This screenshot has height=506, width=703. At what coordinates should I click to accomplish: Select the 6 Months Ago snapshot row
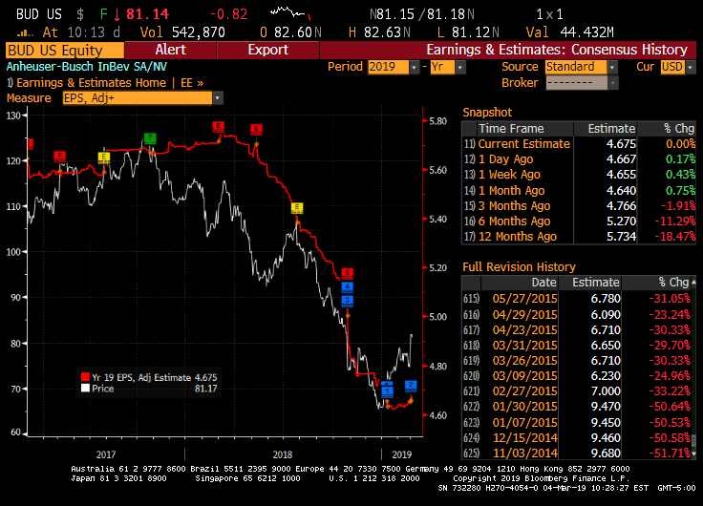click(579, 221)
